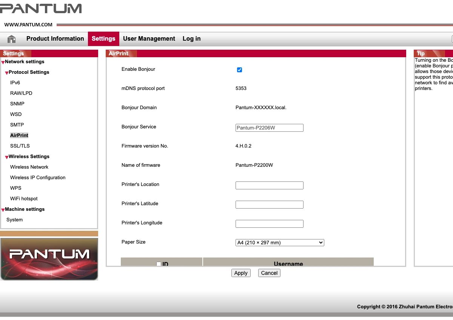Collapse the Protocol Settings tree arrow

pos(6,73)
